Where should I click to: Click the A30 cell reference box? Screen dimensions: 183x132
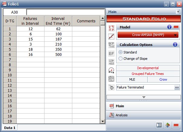(x=15, y=12)
